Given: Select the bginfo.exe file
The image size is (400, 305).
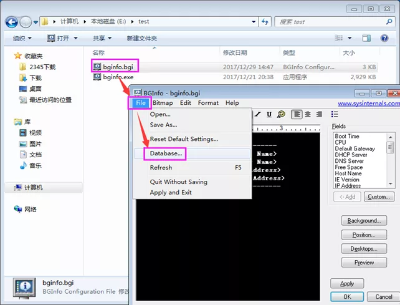Looking at the screenshot, I should [x=118, y=77].
